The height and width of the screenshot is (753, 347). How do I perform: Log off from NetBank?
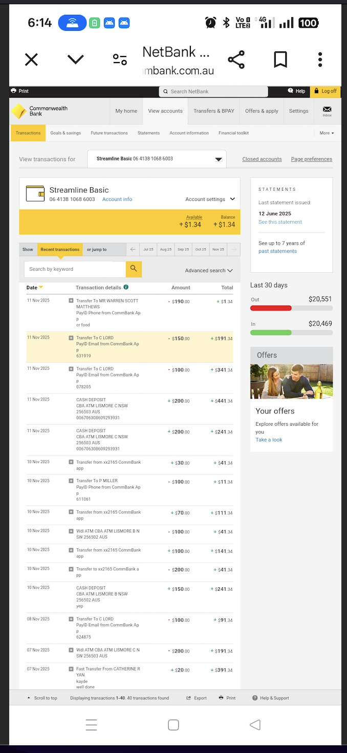(326, 91)
